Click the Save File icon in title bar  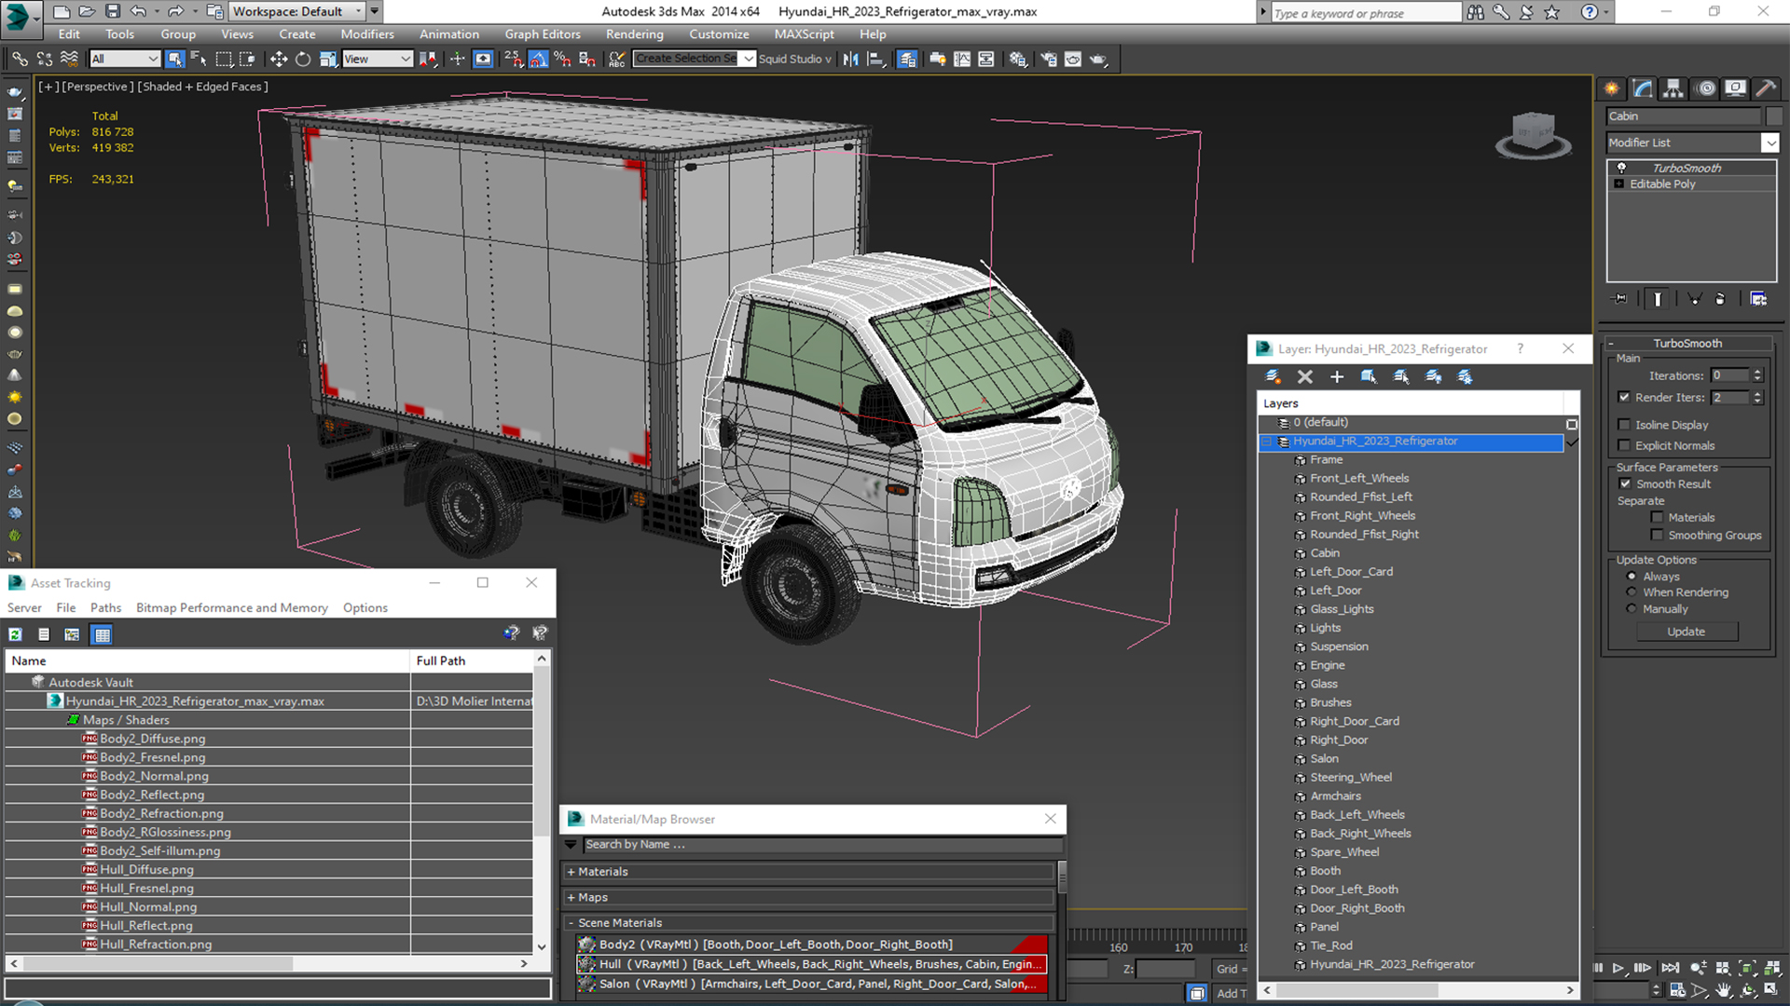113,11
